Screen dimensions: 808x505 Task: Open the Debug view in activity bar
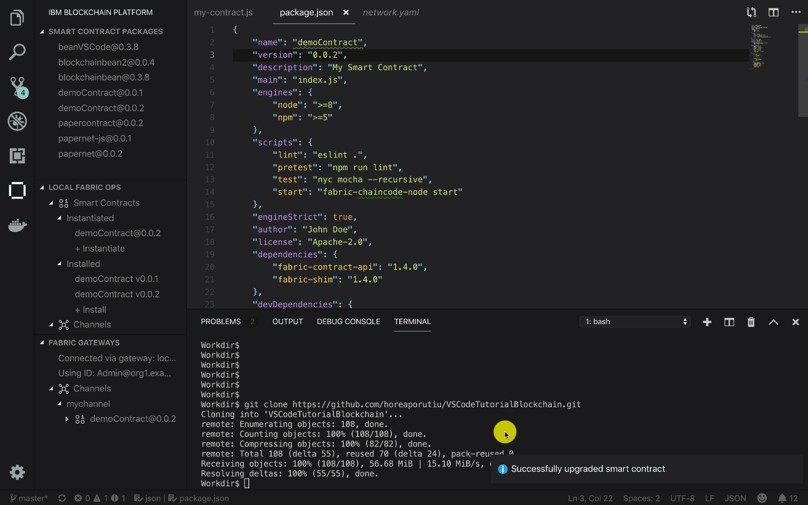click(17, 122)
